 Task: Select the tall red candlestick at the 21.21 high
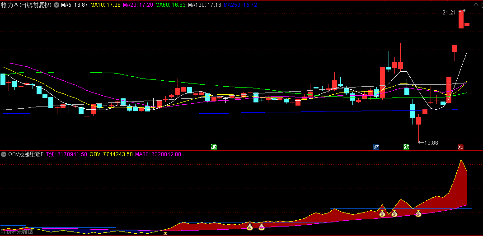point(461,20)
